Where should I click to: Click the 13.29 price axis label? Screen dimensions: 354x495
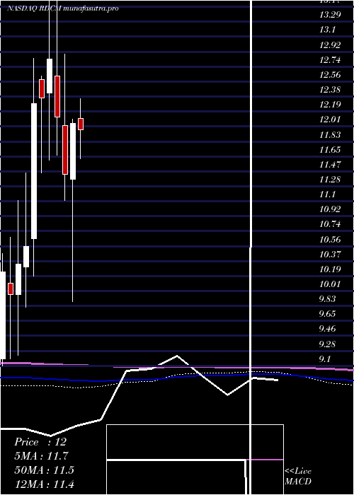coord(330,15)
